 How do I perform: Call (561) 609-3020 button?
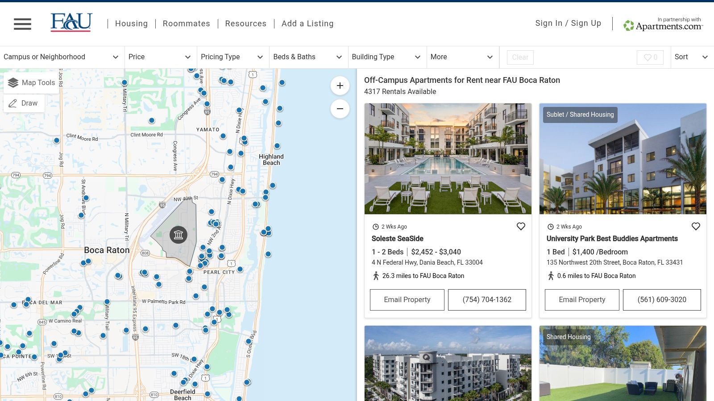[x=662, y=300]
